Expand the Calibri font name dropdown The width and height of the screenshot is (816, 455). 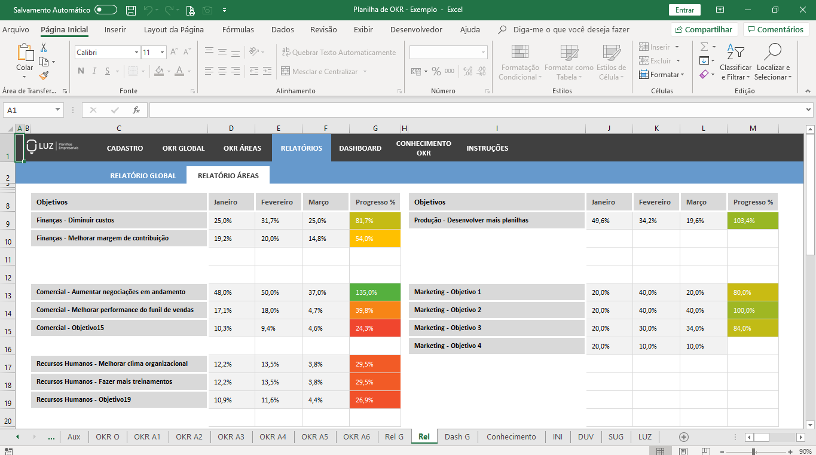136,53
